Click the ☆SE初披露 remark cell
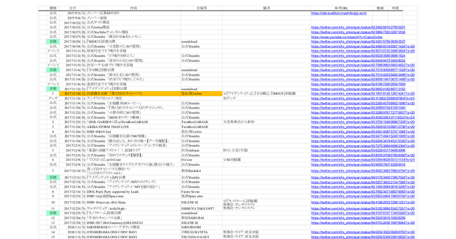456x239 pixels. coord(266,160)
